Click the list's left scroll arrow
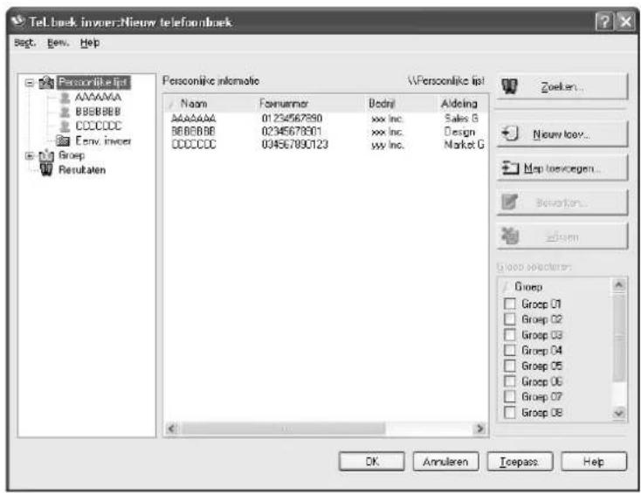This screenshot has height=493, width=641. pyautogui.click(x=172, y=428)
